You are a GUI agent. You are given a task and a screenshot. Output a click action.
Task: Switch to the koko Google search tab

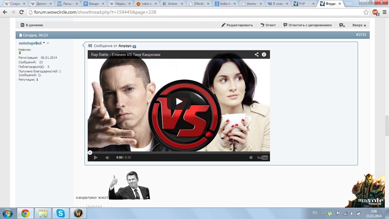[x=225, y=4]
